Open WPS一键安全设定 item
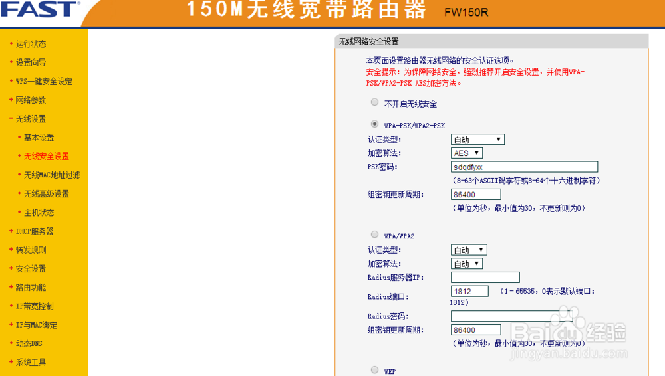 44,81
